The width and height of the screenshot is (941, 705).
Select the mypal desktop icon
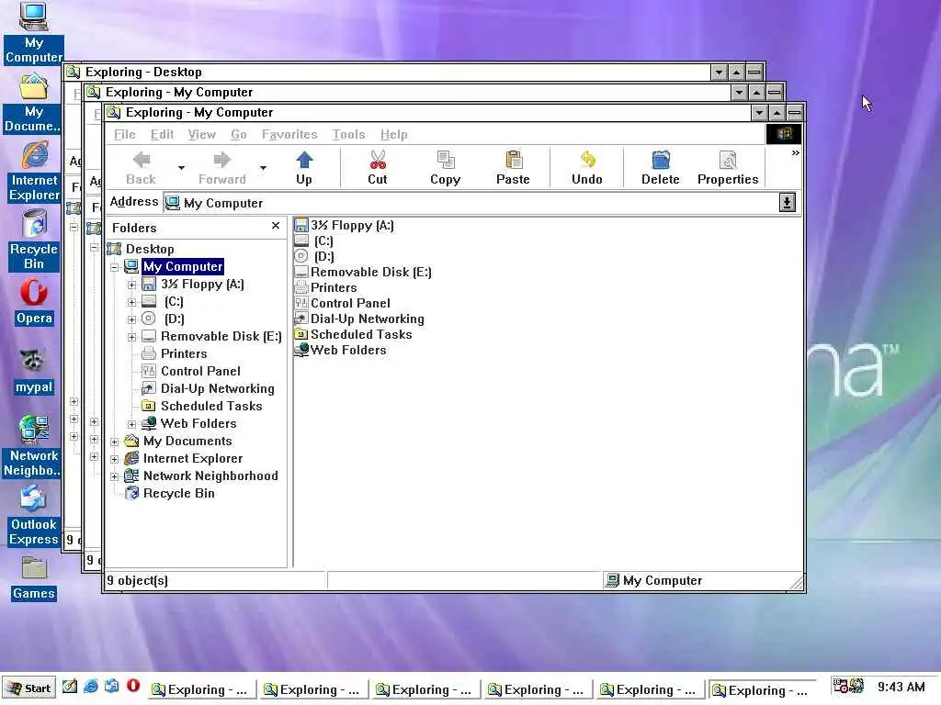point(34,372)
